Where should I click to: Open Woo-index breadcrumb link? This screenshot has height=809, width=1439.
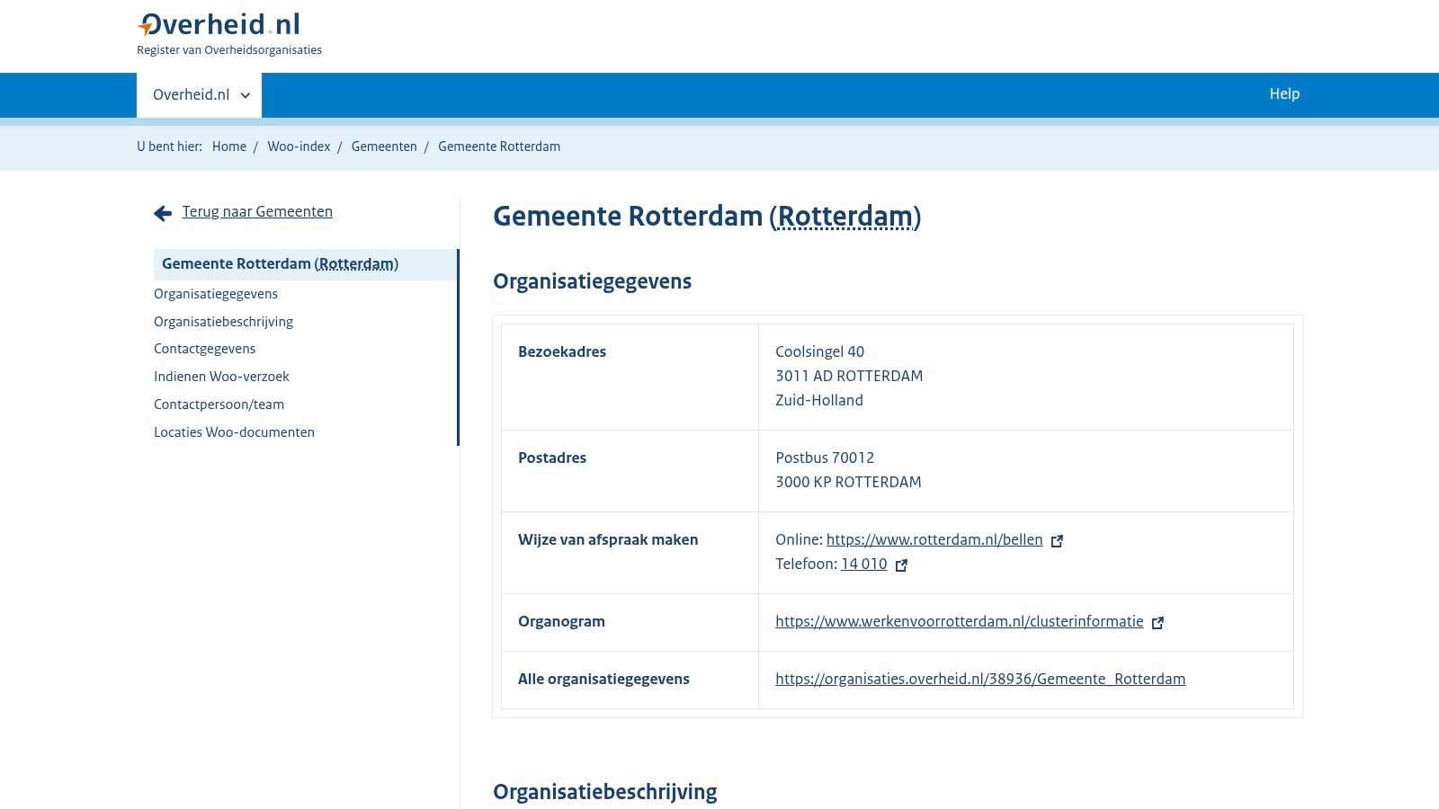point(299,147)
